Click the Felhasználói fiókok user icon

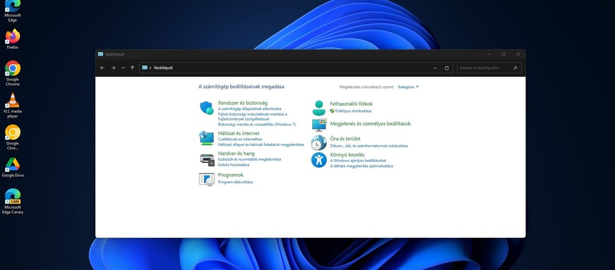[x=319, y=108]
